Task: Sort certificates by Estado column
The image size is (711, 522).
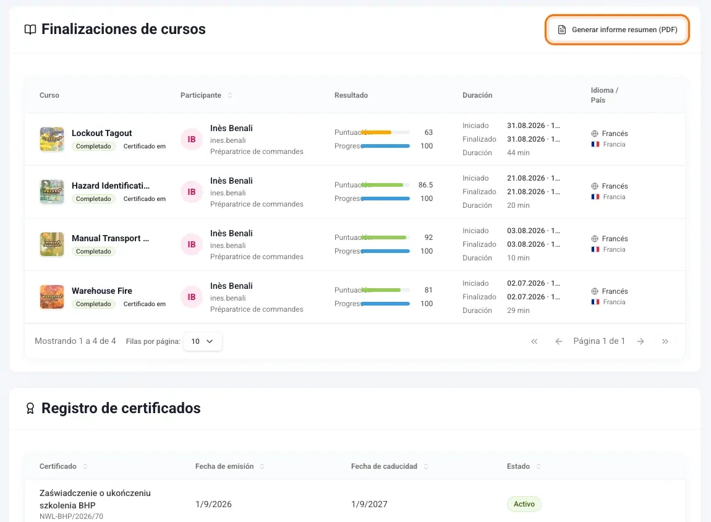Action: click(539, 466)
